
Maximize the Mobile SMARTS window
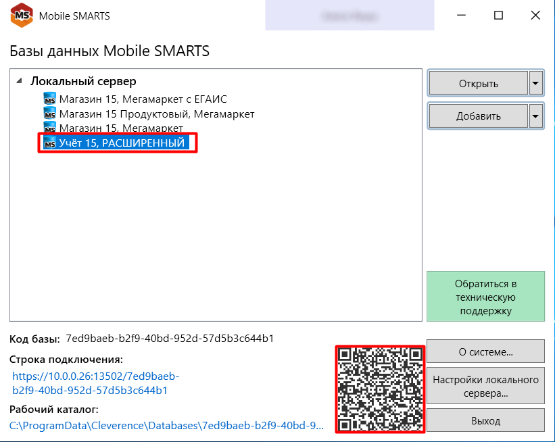(498, 16)
